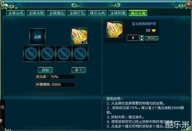Click the second locked soul stone slot

[47, 54]
